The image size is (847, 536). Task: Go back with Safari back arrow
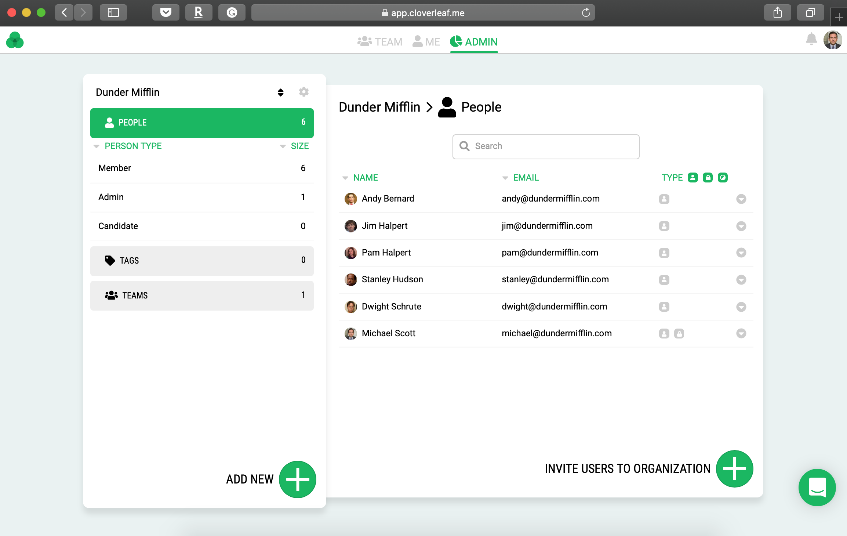[64, 12]
